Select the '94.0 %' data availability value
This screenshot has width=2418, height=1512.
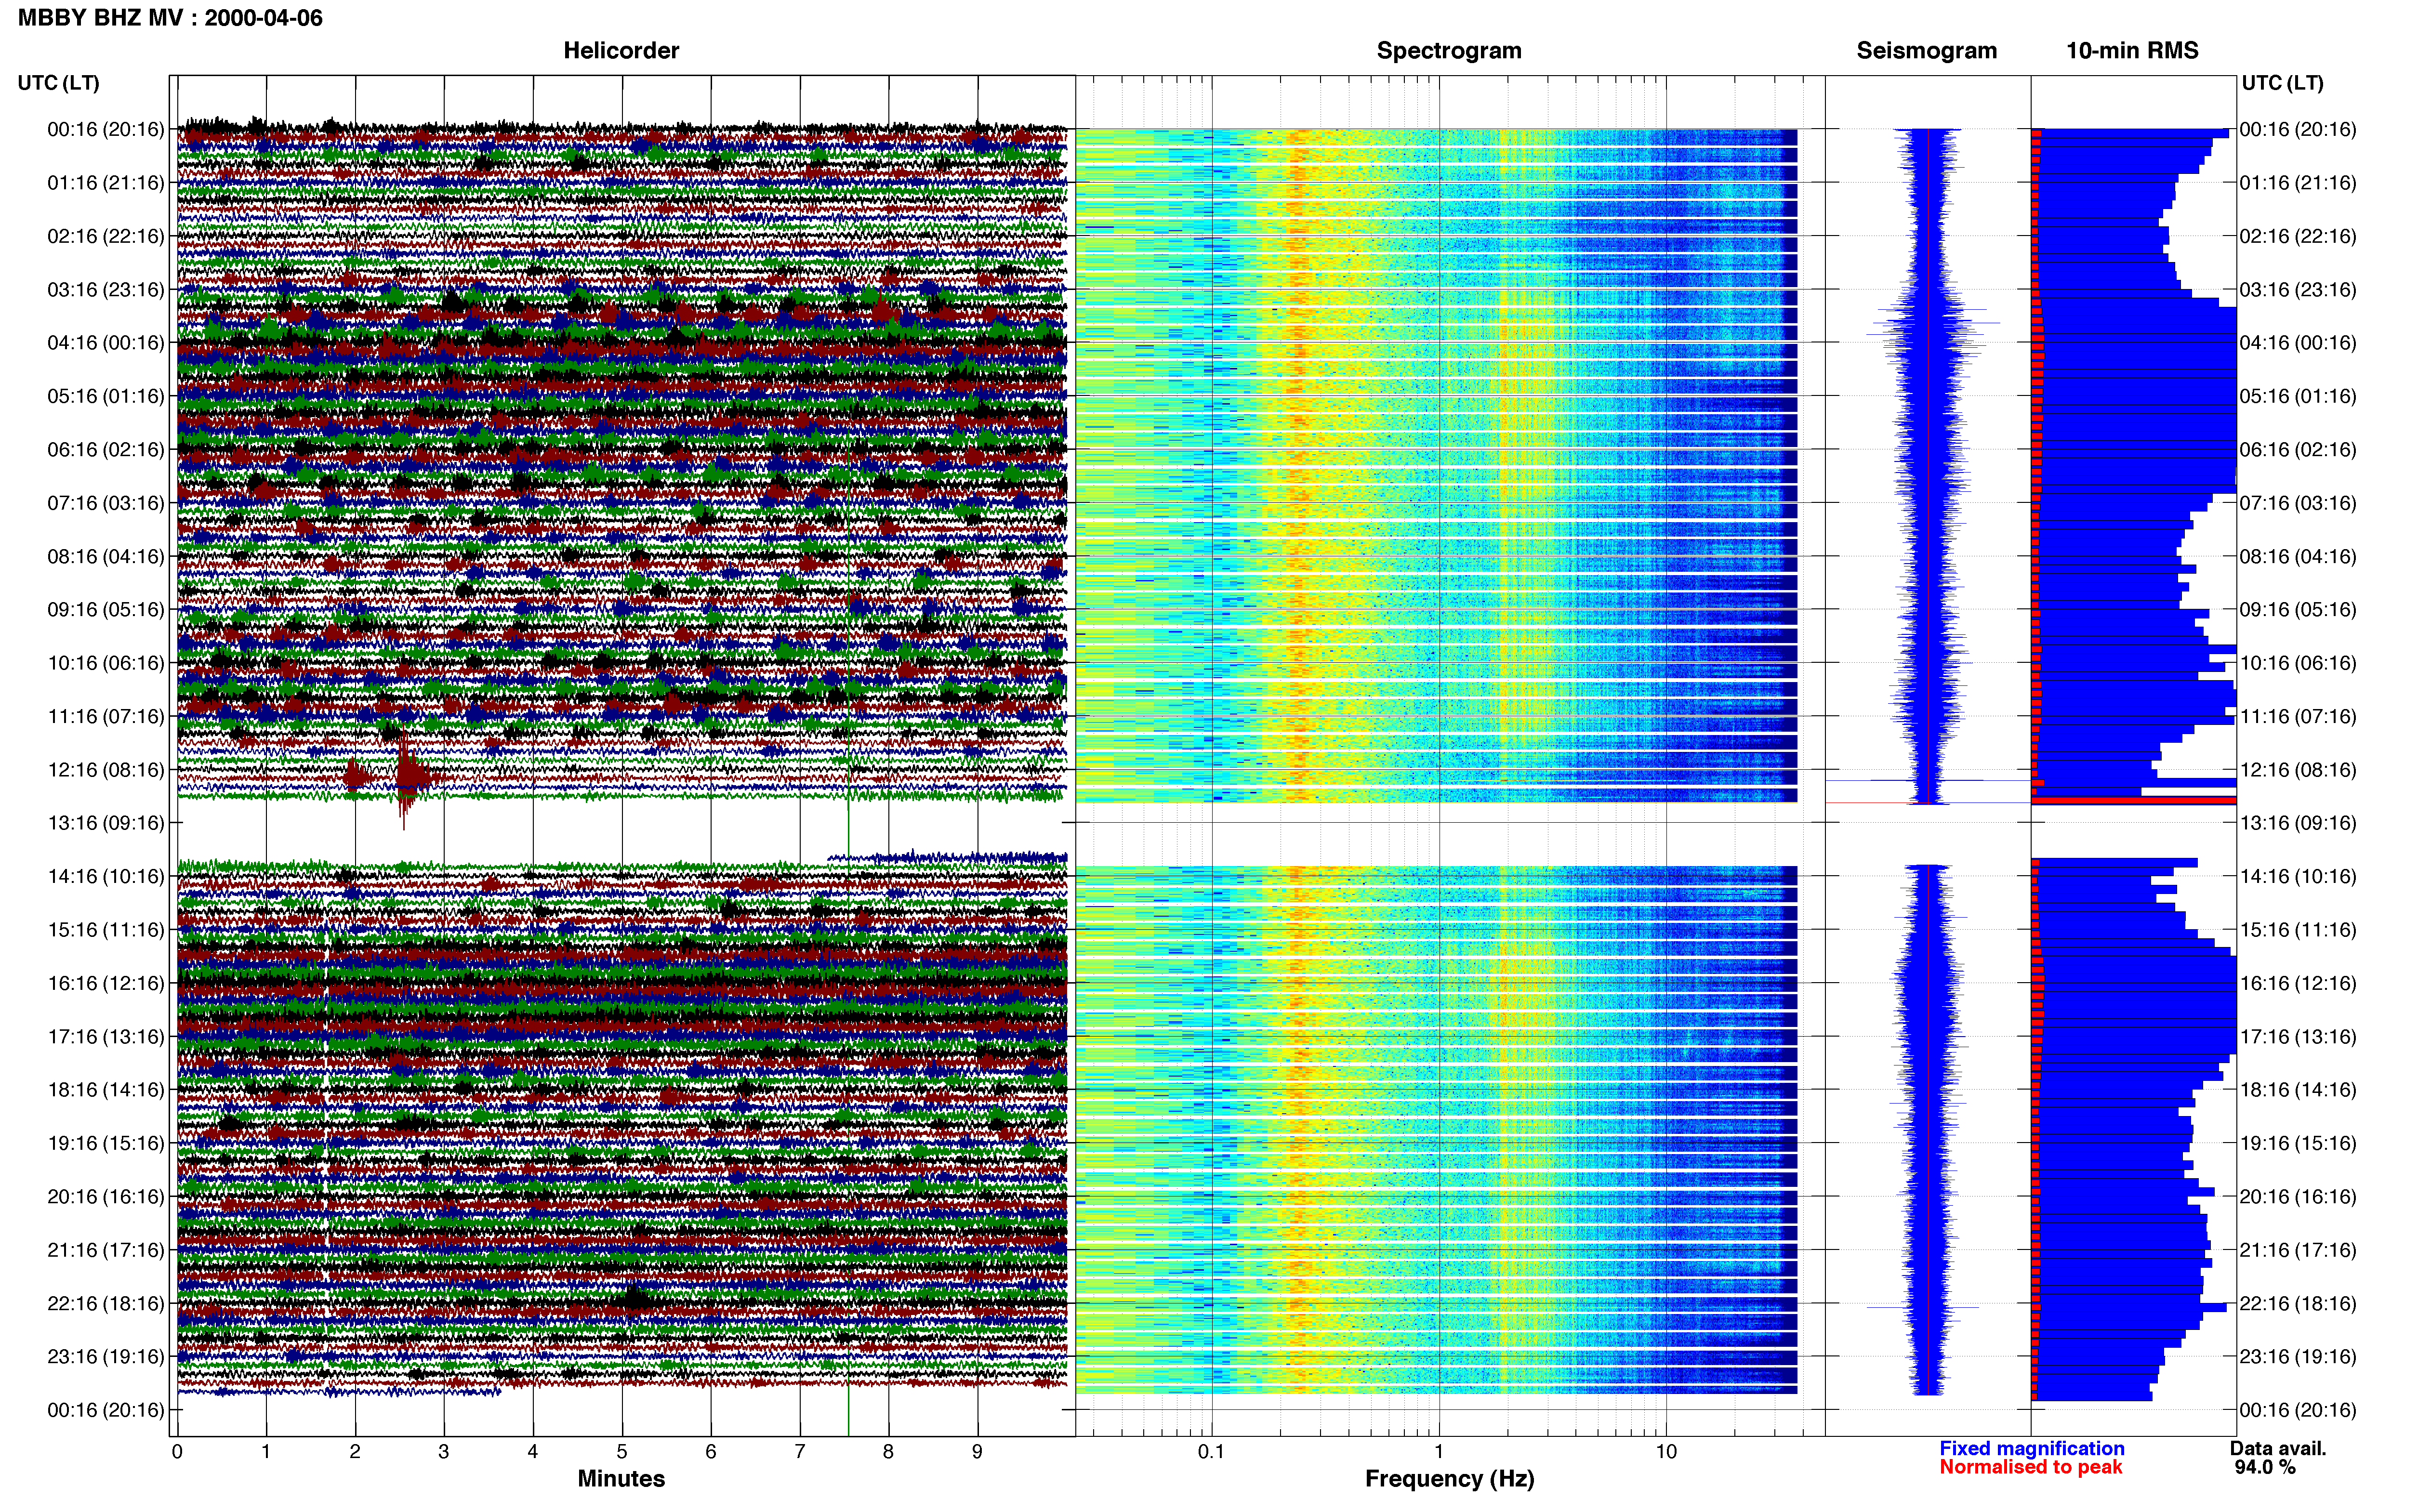pyautogui.click(x=2265, y=1468)
